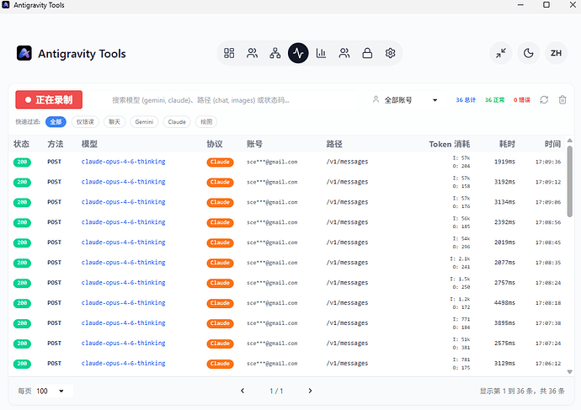The width and height of the screenshot is (581, 410).
Task: Select the Gemini quick filter chip
Action: coord(144,122)
